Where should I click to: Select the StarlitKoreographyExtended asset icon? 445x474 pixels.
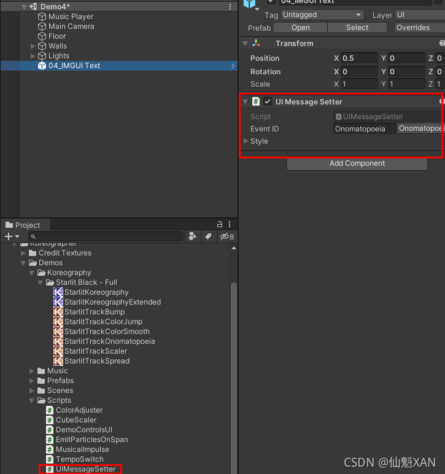coord(58,302)
